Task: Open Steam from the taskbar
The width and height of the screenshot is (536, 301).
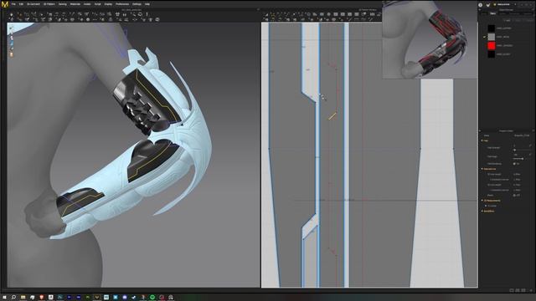Action: point(134,298)
